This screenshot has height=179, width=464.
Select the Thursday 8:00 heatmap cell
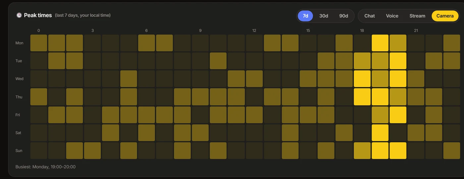pyautogui.click(x=182, y=97)
